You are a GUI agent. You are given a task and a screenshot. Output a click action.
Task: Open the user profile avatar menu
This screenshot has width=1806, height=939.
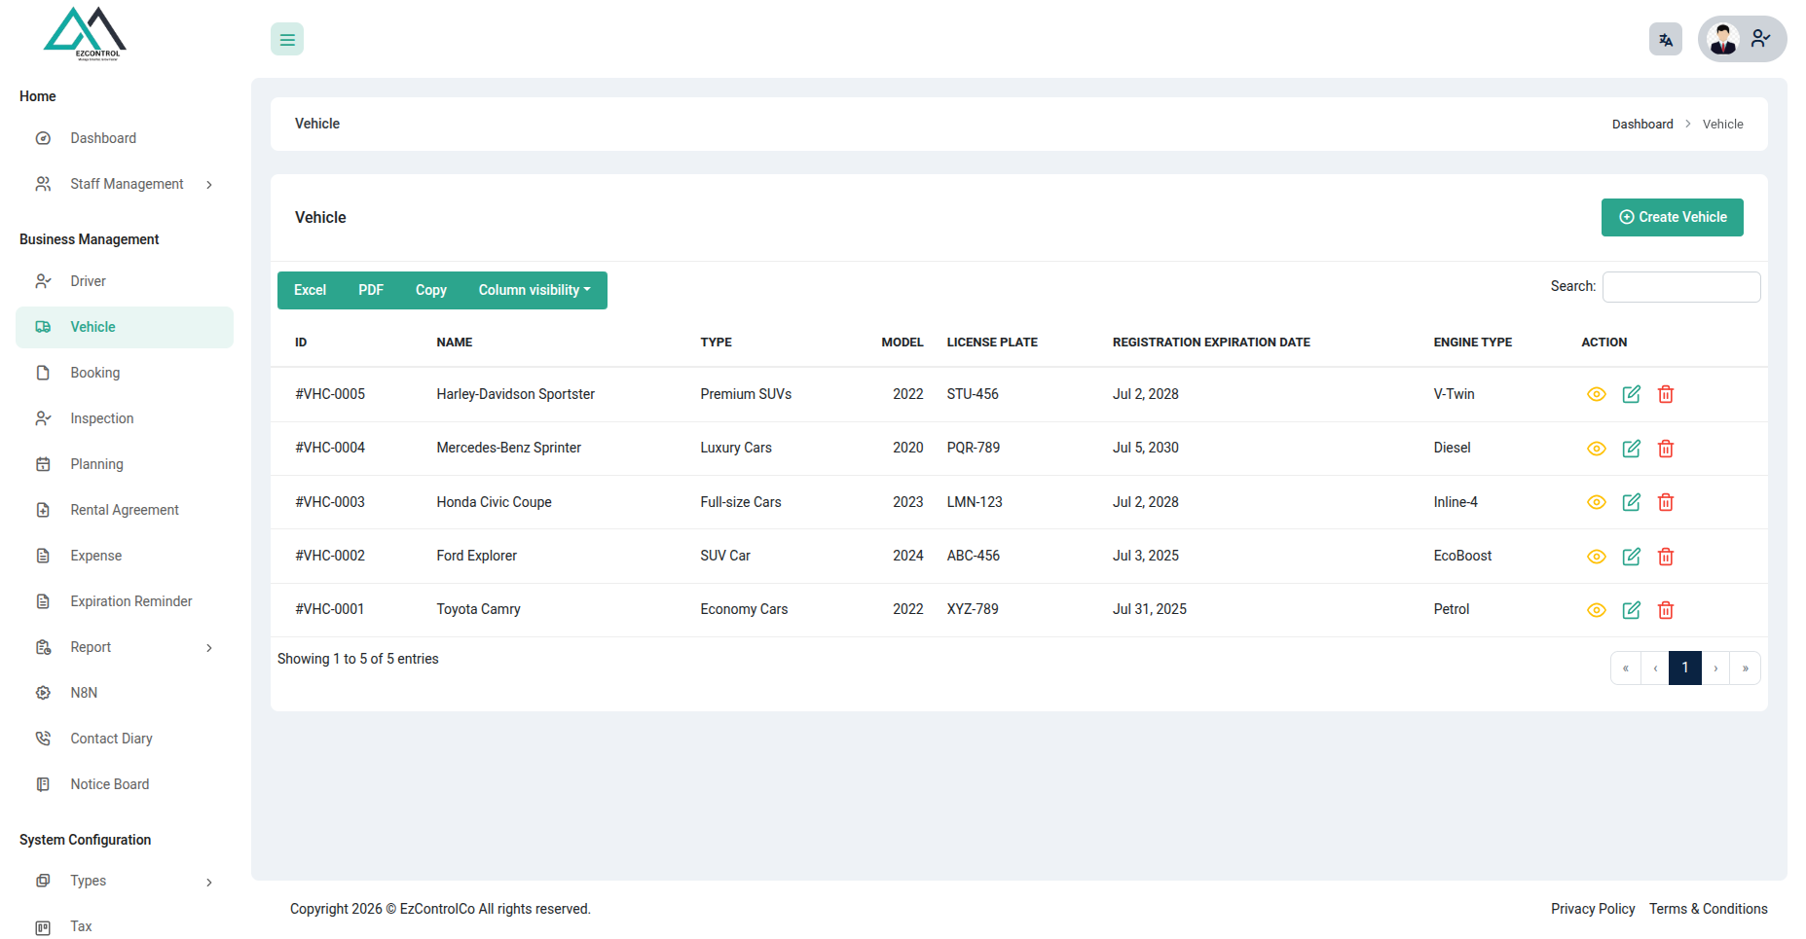click(x=1742, y=39)
